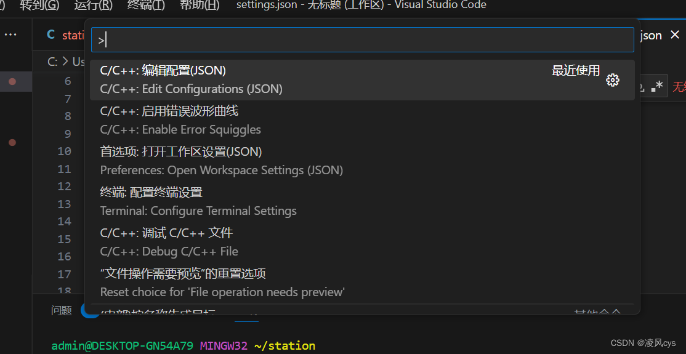The height and width of the screenshot is (354, 686).
Task: Click the command palette input field
Action: 362,40
